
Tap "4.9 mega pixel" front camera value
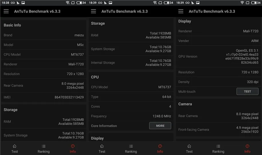click(247, 128)
